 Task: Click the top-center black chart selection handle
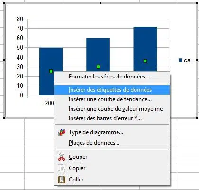(100, 3)
